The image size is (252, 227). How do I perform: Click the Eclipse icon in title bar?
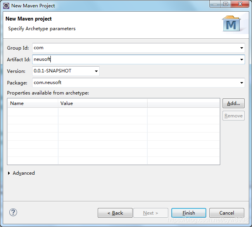(6, 6)
